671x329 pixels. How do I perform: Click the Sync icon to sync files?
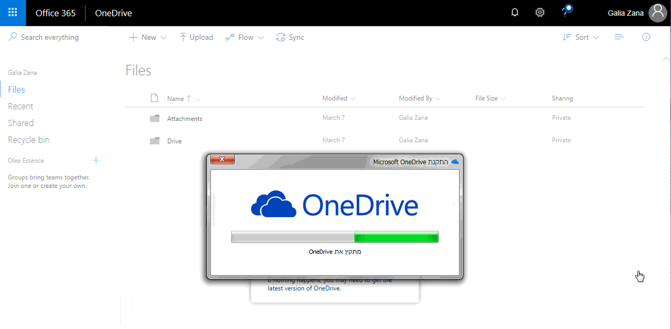pyautogui.click(x=281, y=37)
